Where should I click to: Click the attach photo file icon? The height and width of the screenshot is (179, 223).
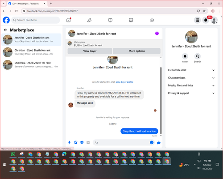76,143
